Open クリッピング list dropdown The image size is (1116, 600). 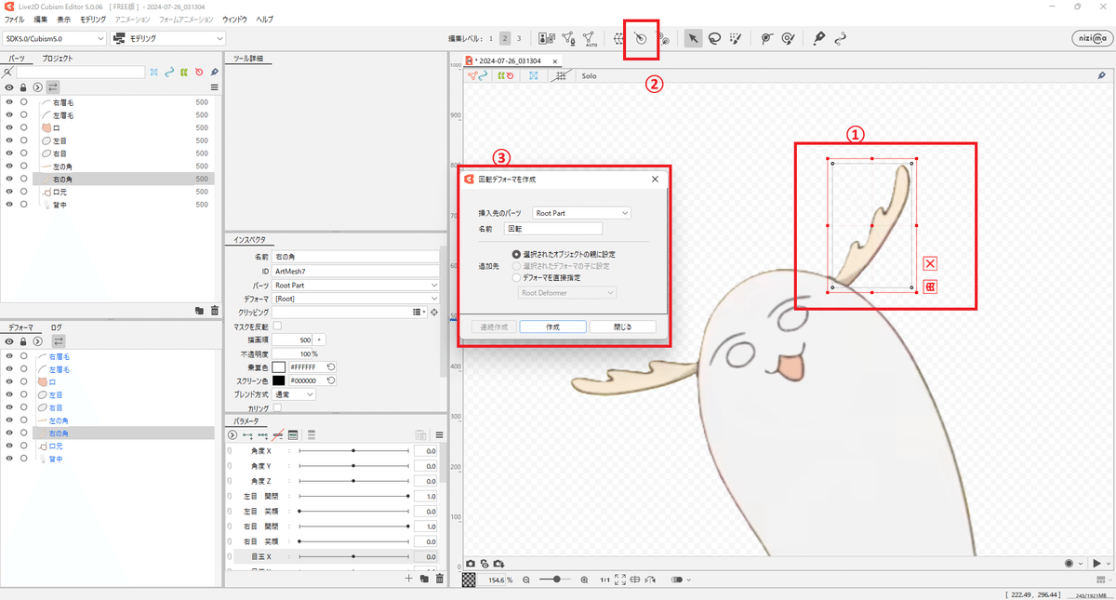point(419,313)
